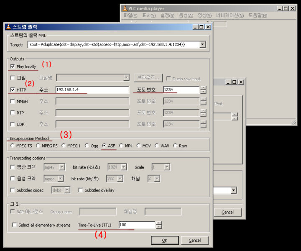Screen dimensions: 301x251
Task: Select MPEG TS encapsulation
Action: [13, 146]
